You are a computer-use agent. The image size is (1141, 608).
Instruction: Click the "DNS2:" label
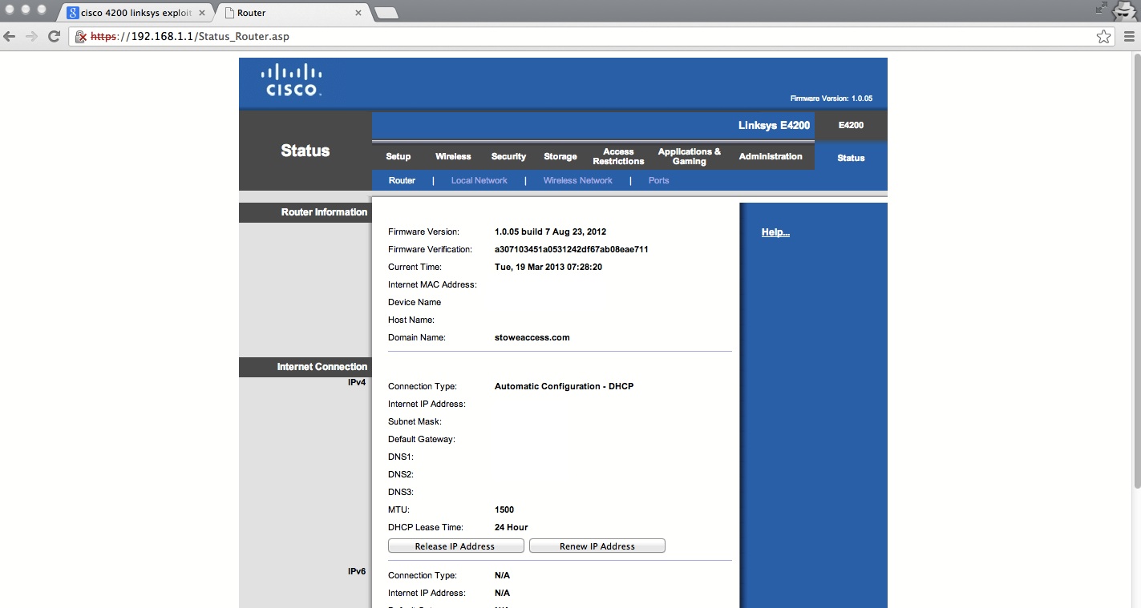[401, 474]
